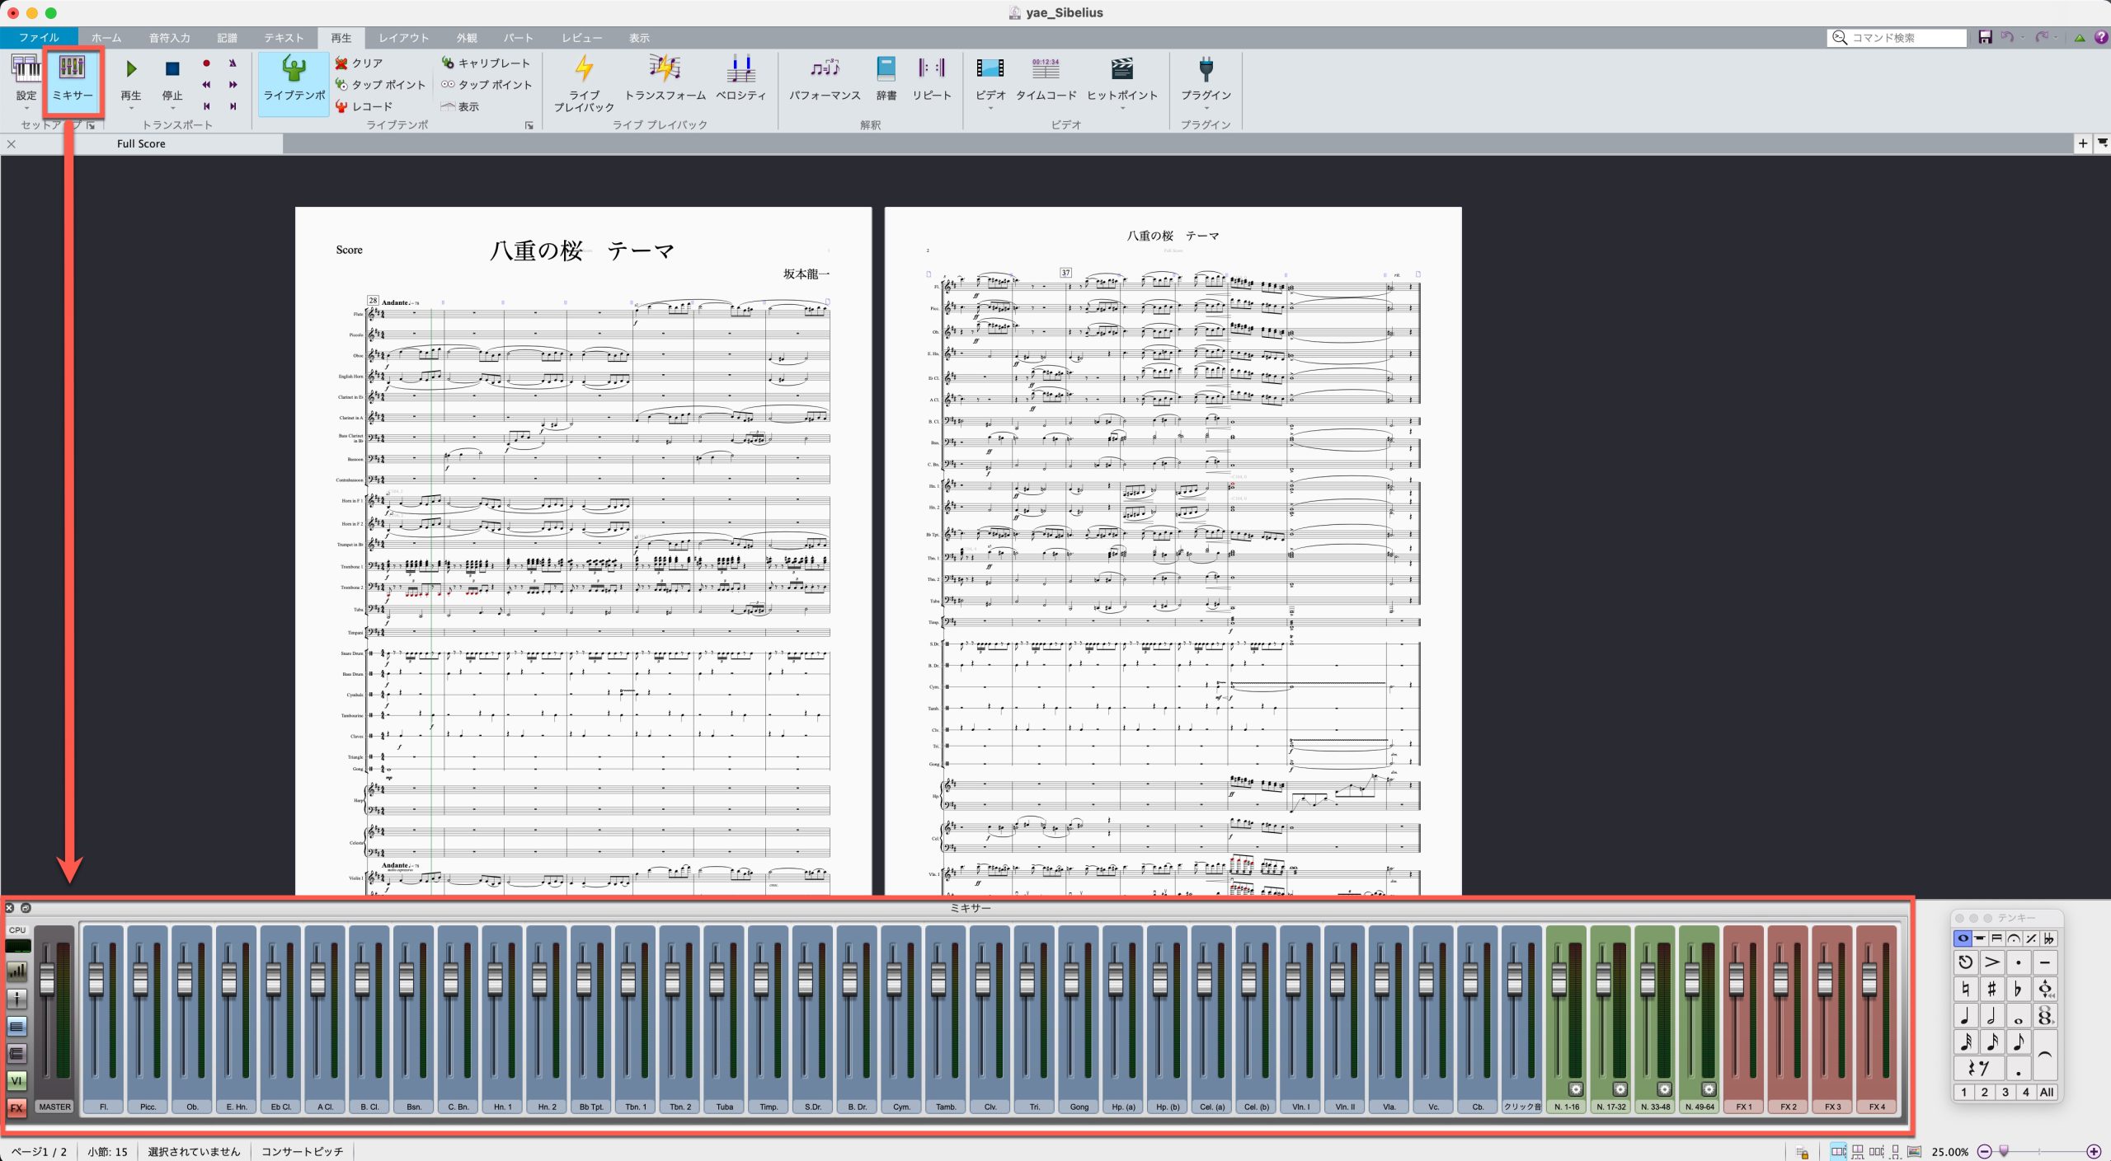
Task: Open the セットアップ group dialog launcher
Action: click(92, 125)
